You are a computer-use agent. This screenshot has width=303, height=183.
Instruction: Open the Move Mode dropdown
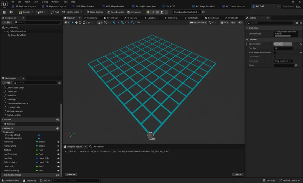coord(283,61)
